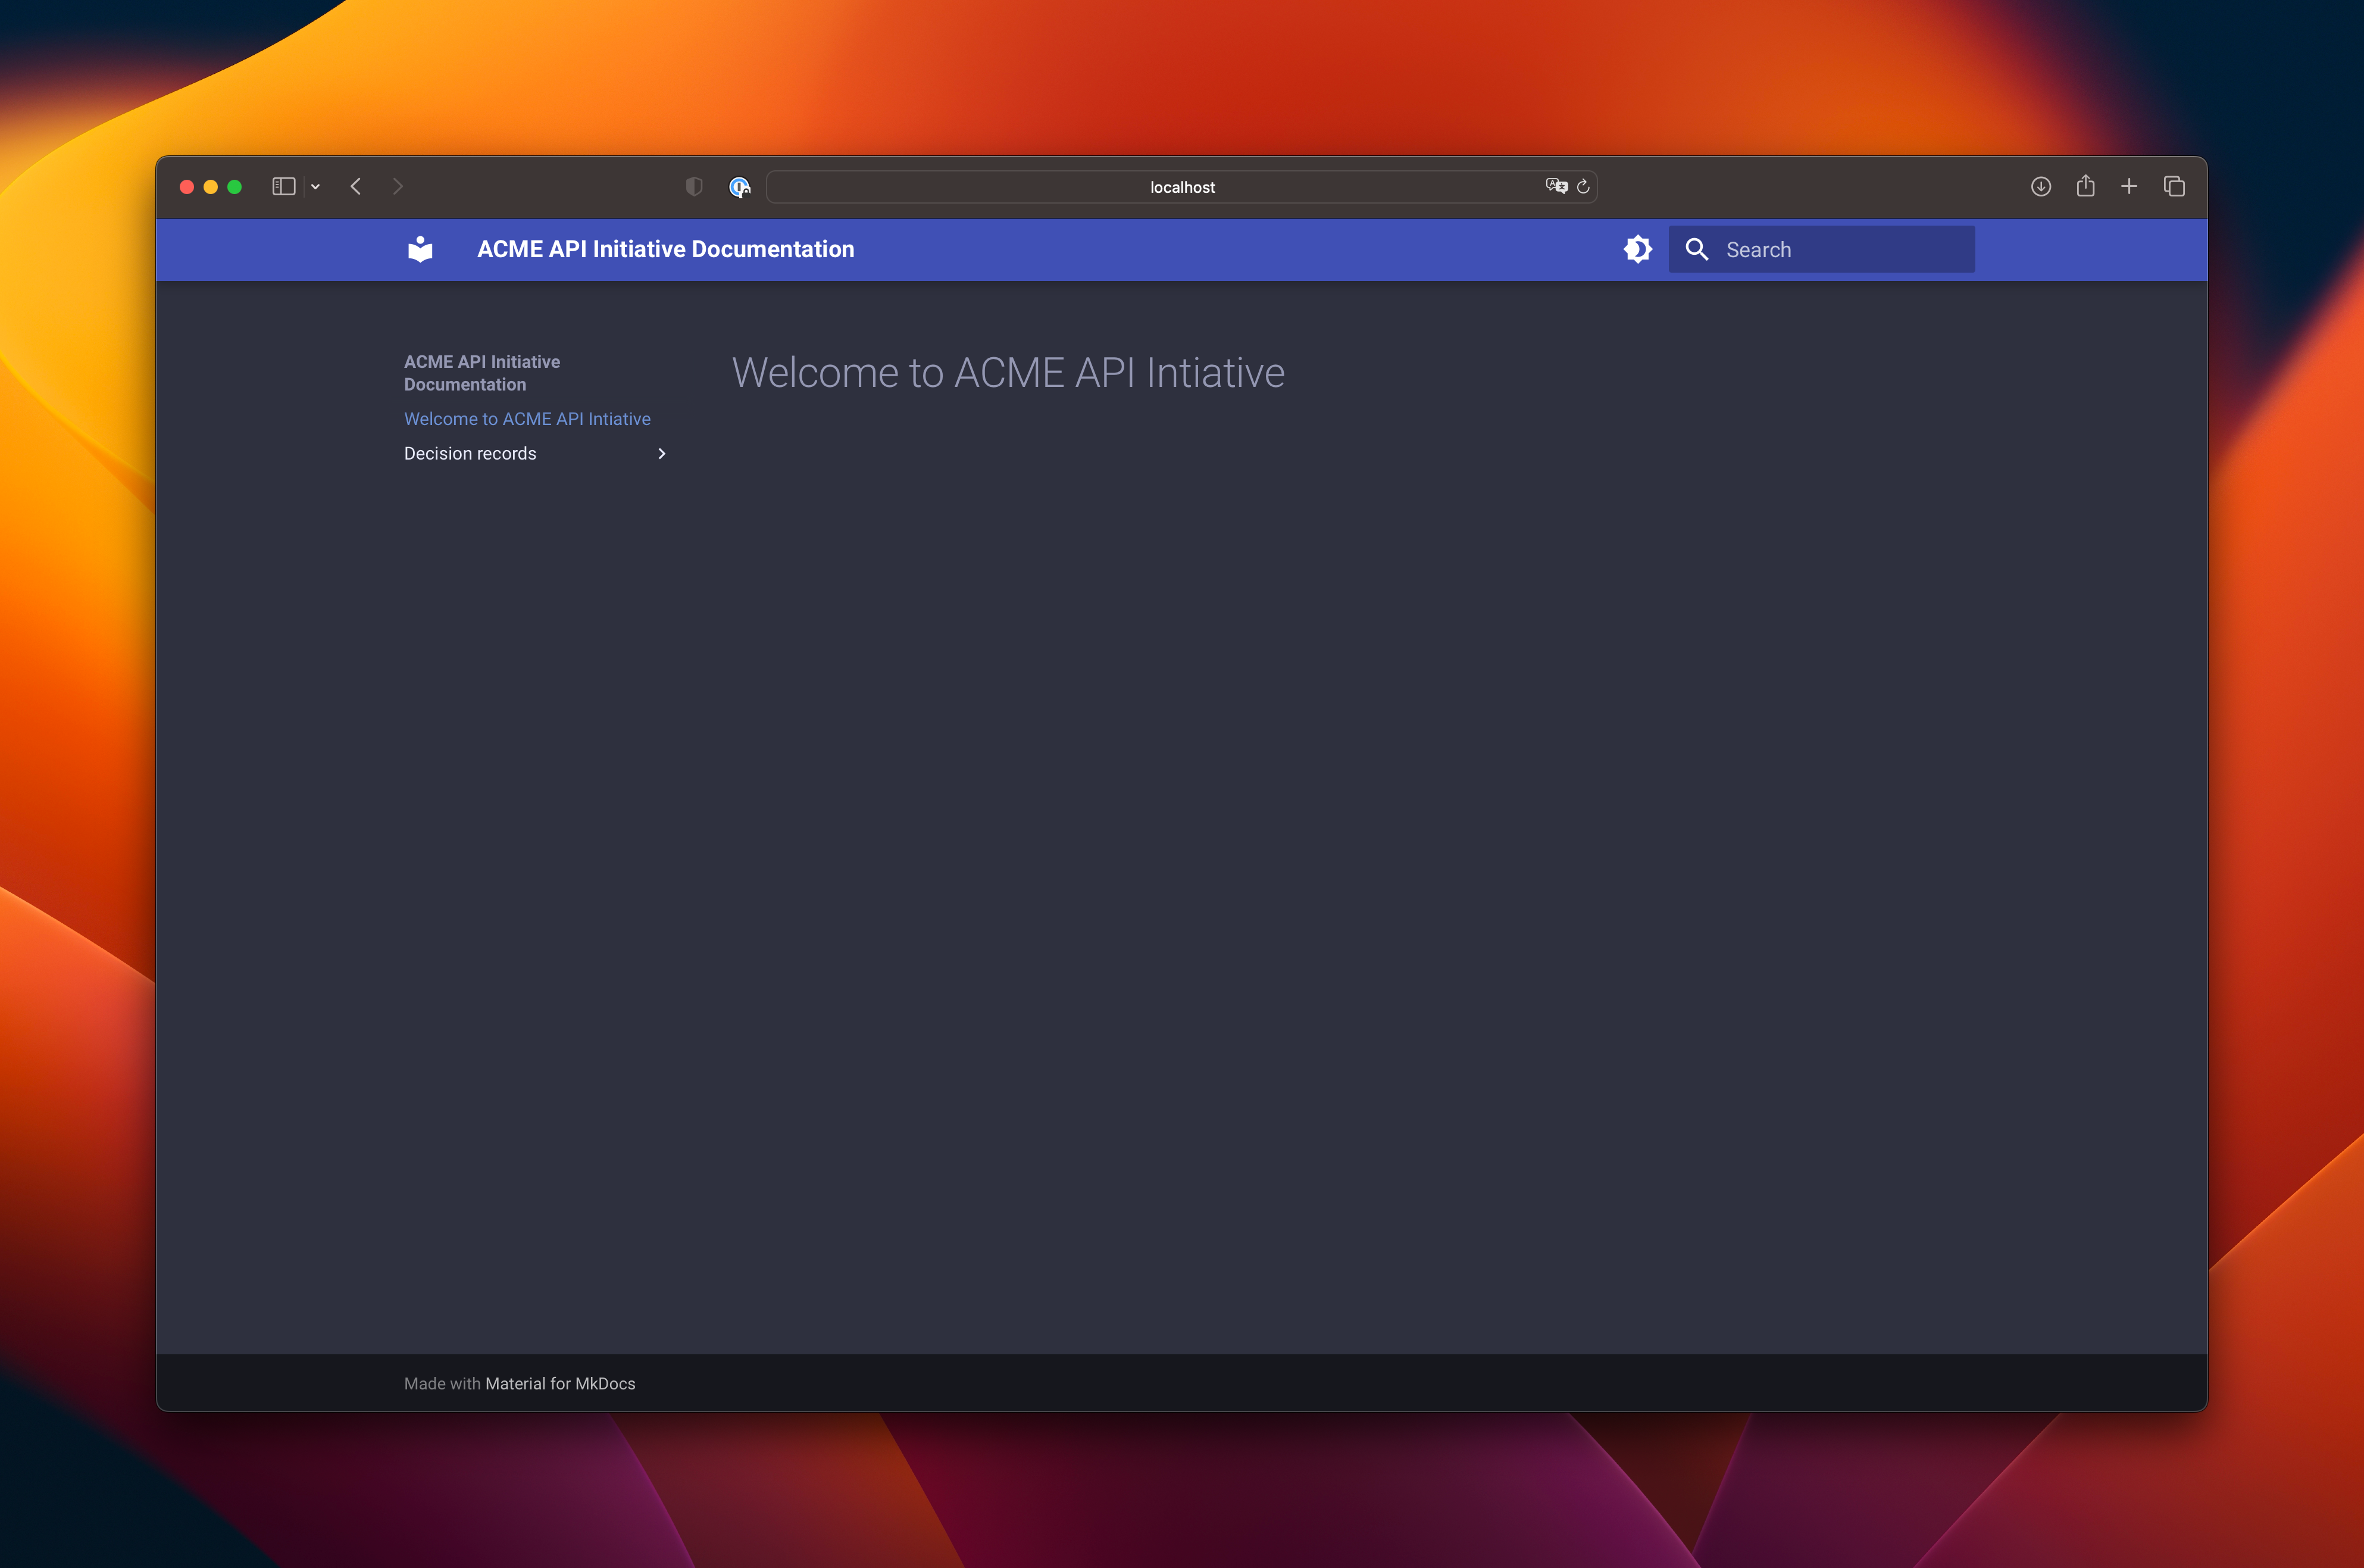Go forward with the Safari forward arrow
Screen dimensions: 2364x1568
(398, 187)
